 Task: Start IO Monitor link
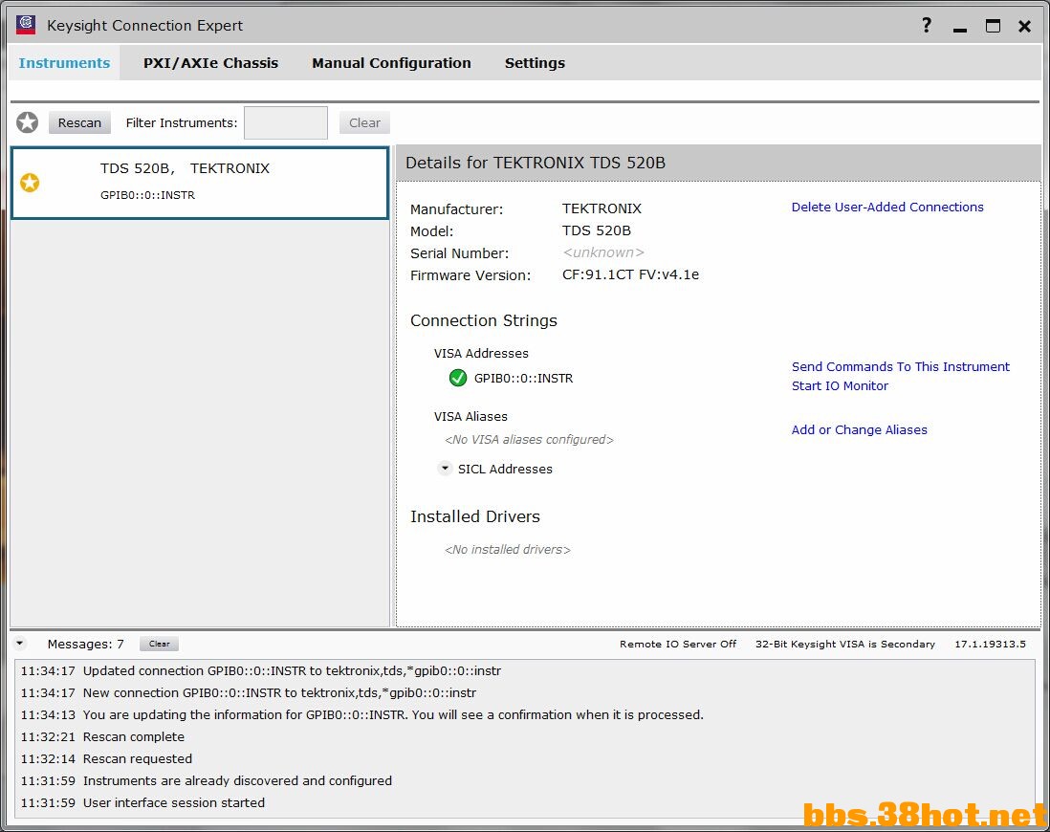pos(840,385)
